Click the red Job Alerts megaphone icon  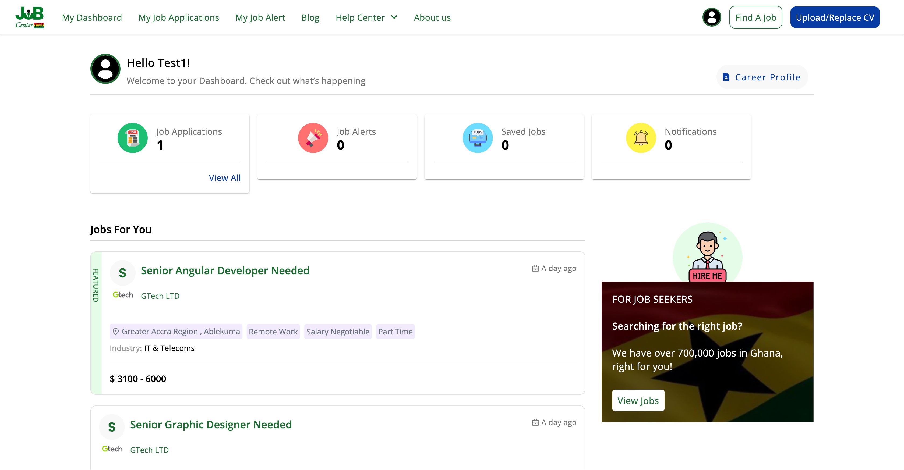313,138
